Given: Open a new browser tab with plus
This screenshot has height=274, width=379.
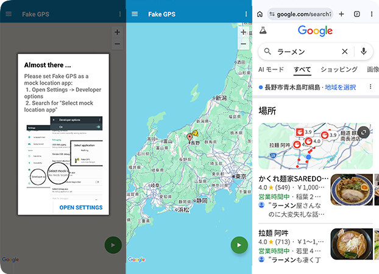Looking at the screenshot, I should tap(341, 14).
